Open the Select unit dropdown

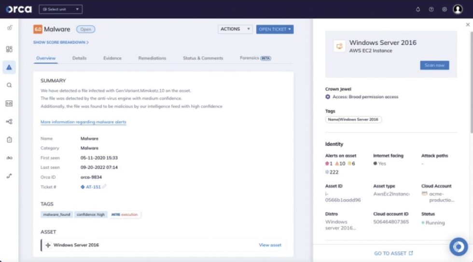(60, 9)
